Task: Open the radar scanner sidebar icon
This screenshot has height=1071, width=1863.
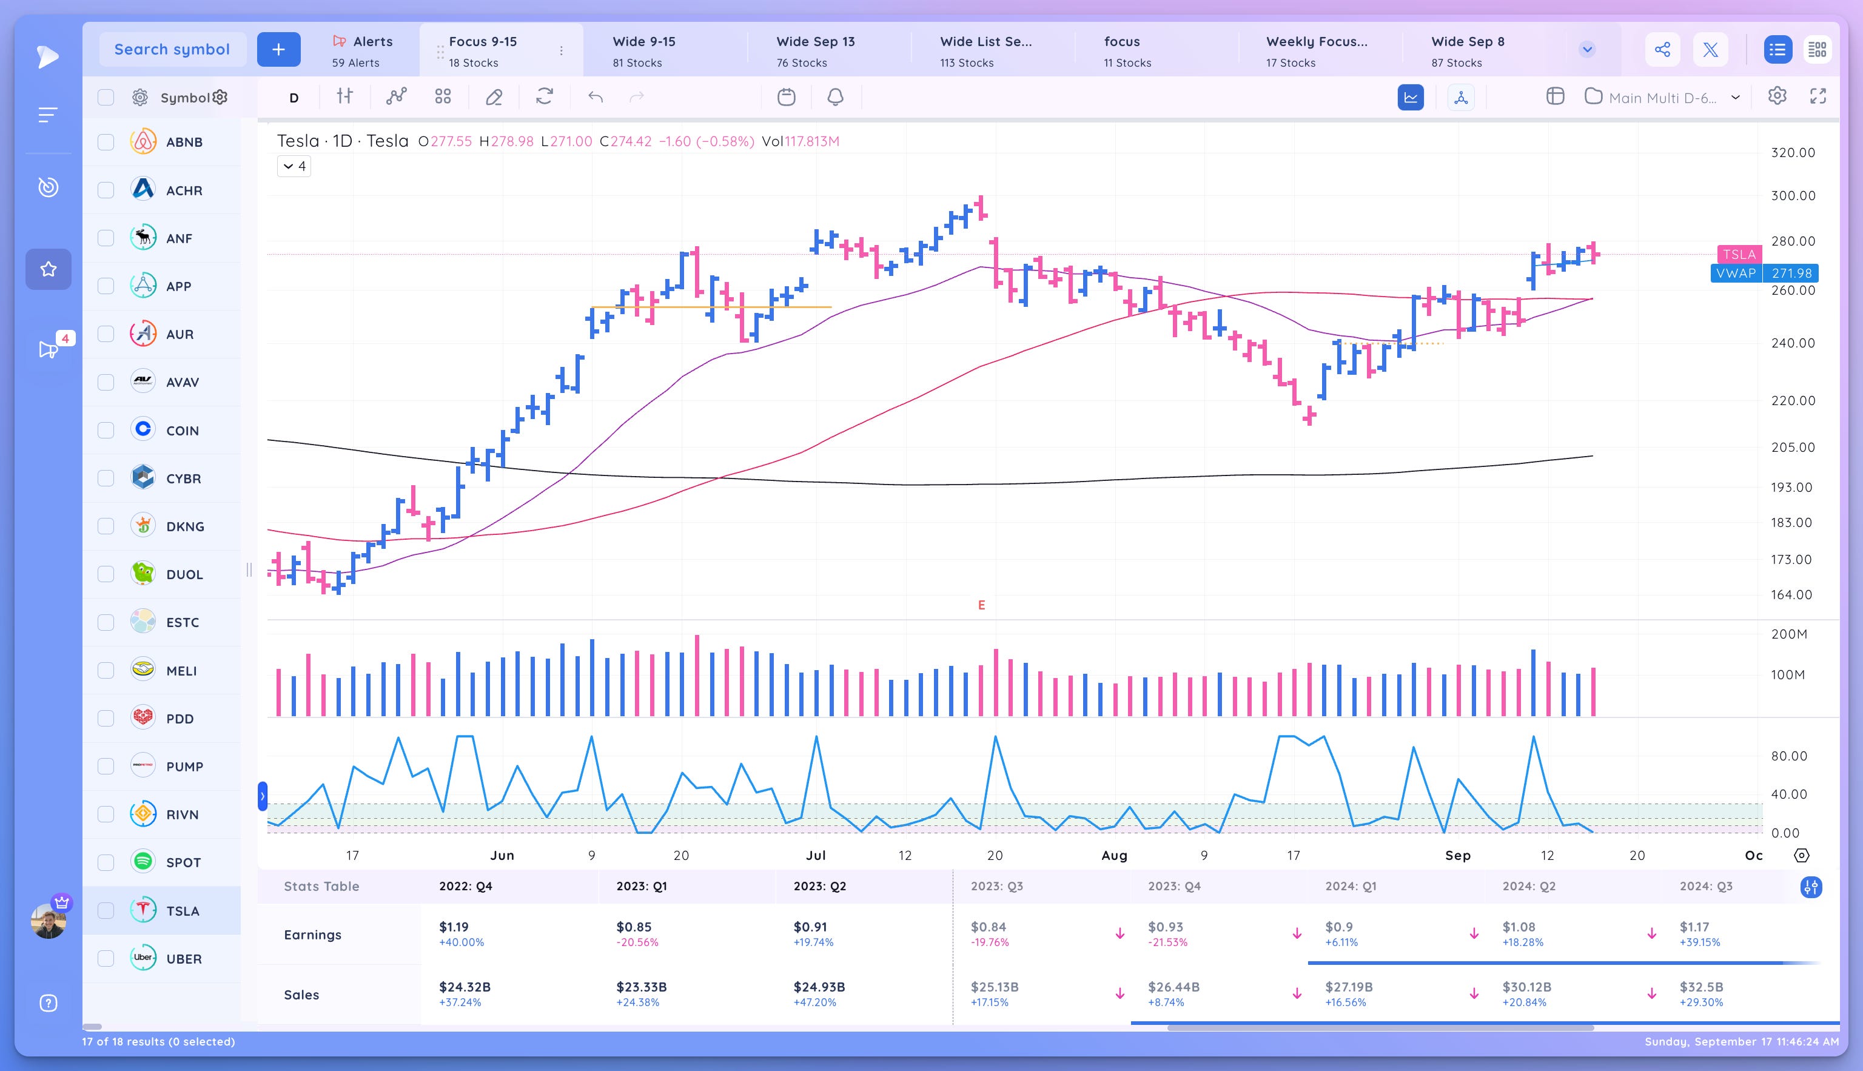Action: [x=49, y=187]
